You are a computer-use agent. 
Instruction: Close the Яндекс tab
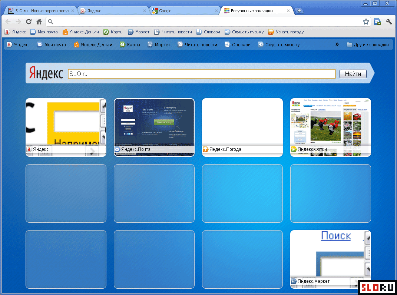145,11
